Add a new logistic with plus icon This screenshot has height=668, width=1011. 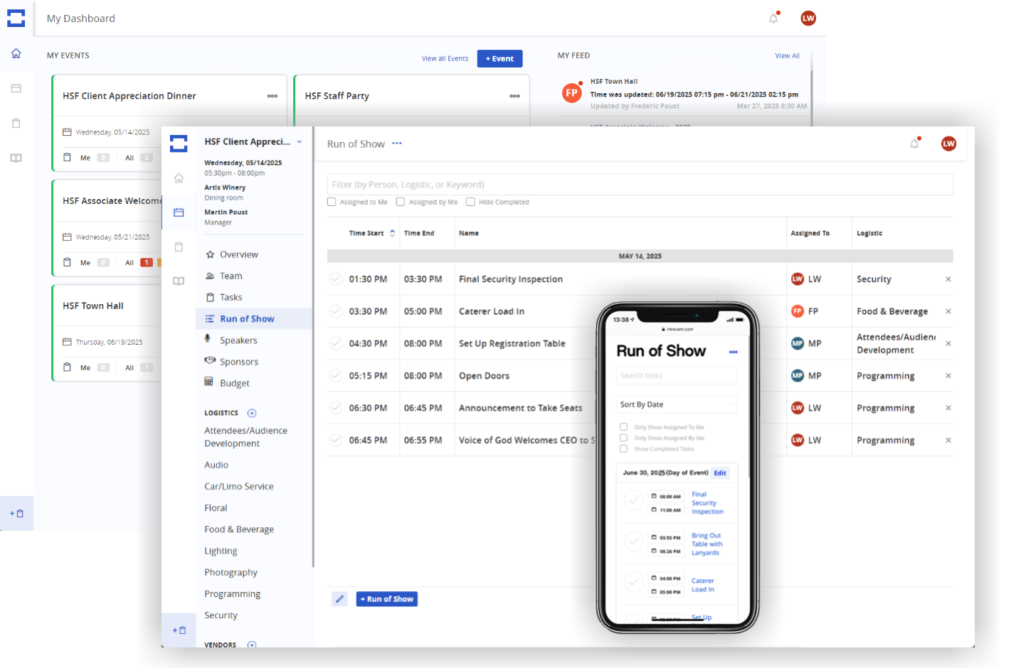pyautogui.click(x=252, y=413)
